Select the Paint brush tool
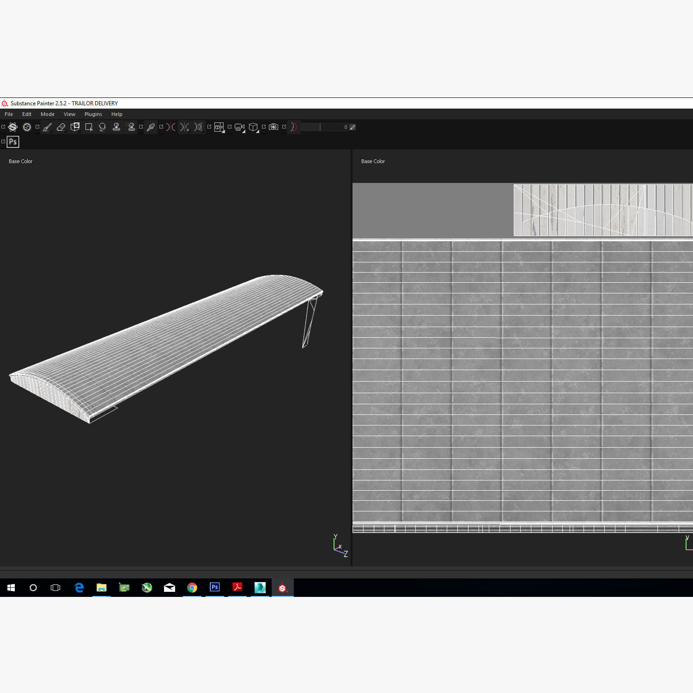The width and height of the screenshot is (693, 693). (x=47, y=127)
